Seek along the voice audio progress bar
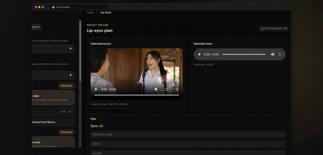Viewport: 323px width, 155px height. coord(244,54)
